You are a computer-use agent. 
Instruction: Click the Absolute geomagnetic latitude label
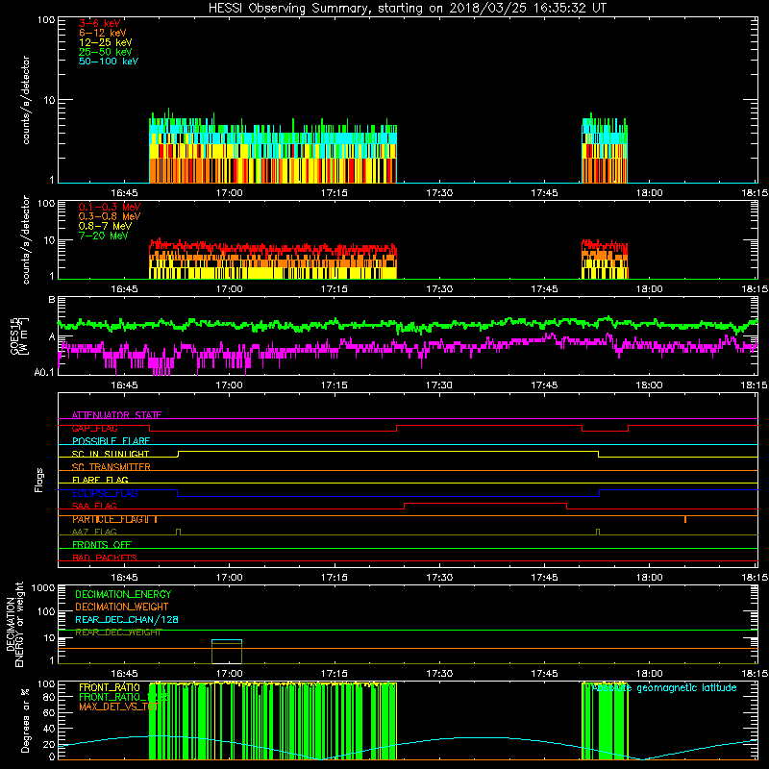click(x=664, y=688)
